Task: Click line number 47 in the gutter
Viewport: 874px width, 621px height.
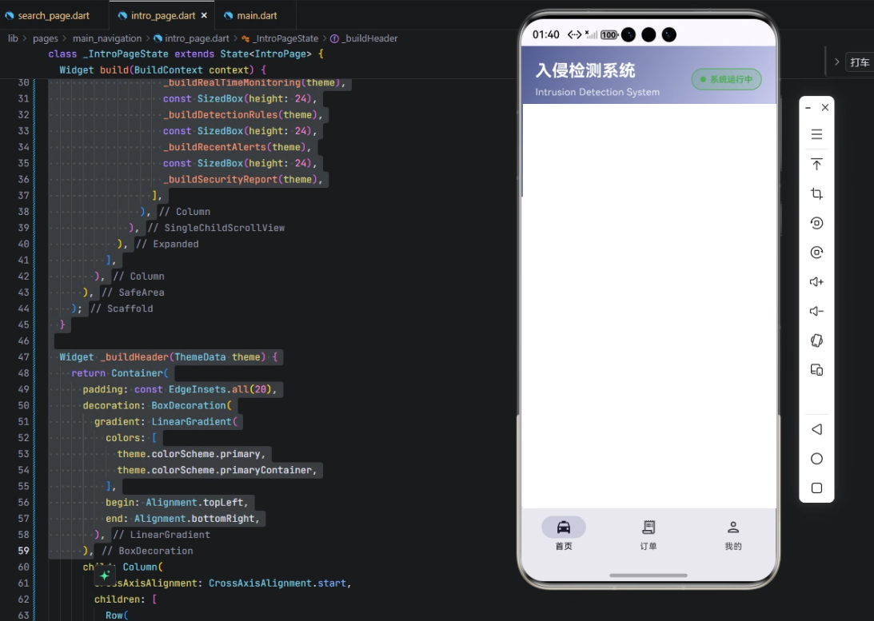Action: tap(23, 357)
